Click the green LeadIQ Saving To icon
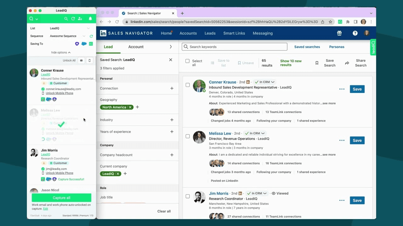Viewport: 403px width, 226px height. pyautogui.click(x=91, y=44)
